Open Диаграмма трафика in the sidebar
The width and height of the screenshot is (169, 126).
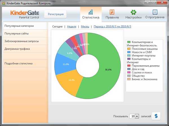(x=25, y=49)
